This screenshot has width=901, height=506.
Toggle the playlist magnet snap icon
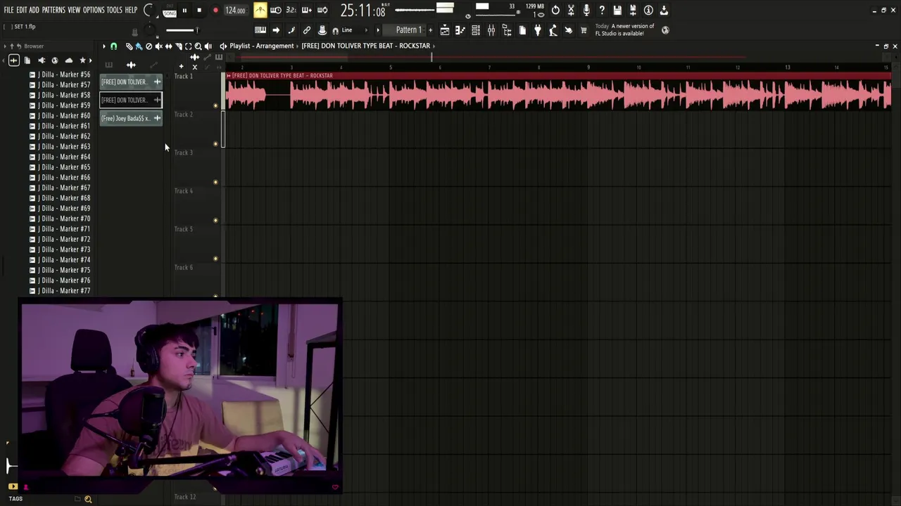click(113, 46)
